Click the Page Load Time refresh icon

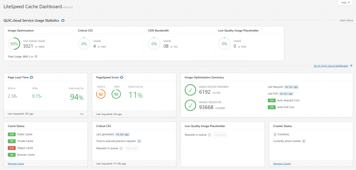coord(32,77)
